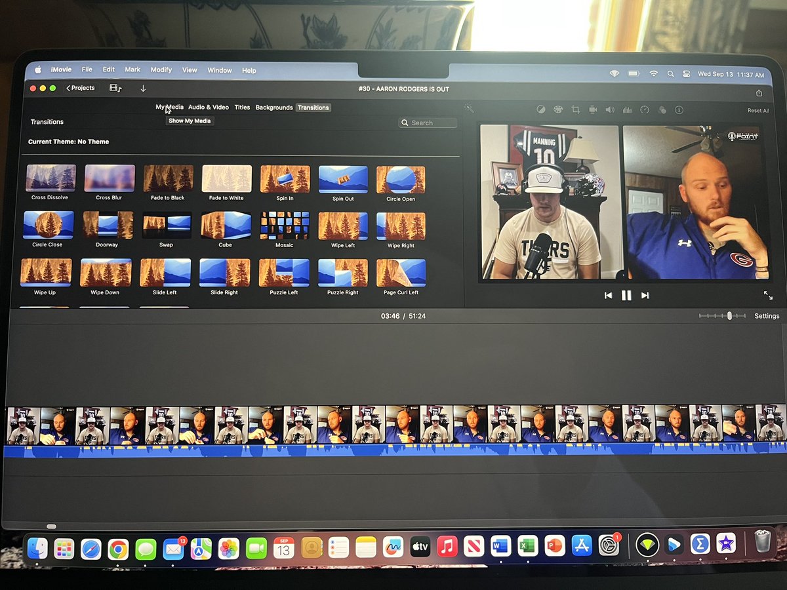Open the Volume adjustment tool
787x590 pixels.
pyautogui.click(x=610, y=110)
